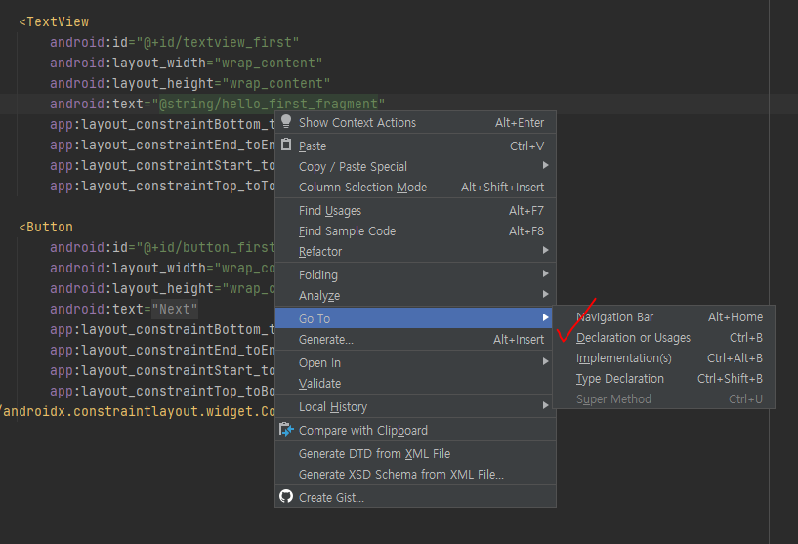
Task: Click the lightbulb icon for Show Context Actions
Action: (286, 122)
